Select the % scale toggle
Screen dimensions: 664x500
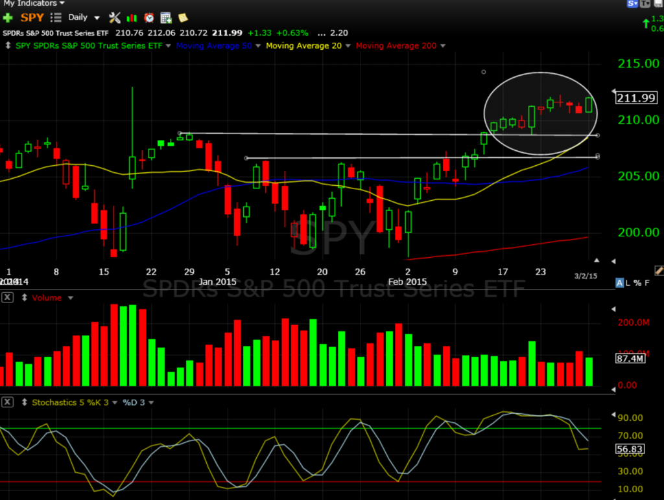point(637,283)
